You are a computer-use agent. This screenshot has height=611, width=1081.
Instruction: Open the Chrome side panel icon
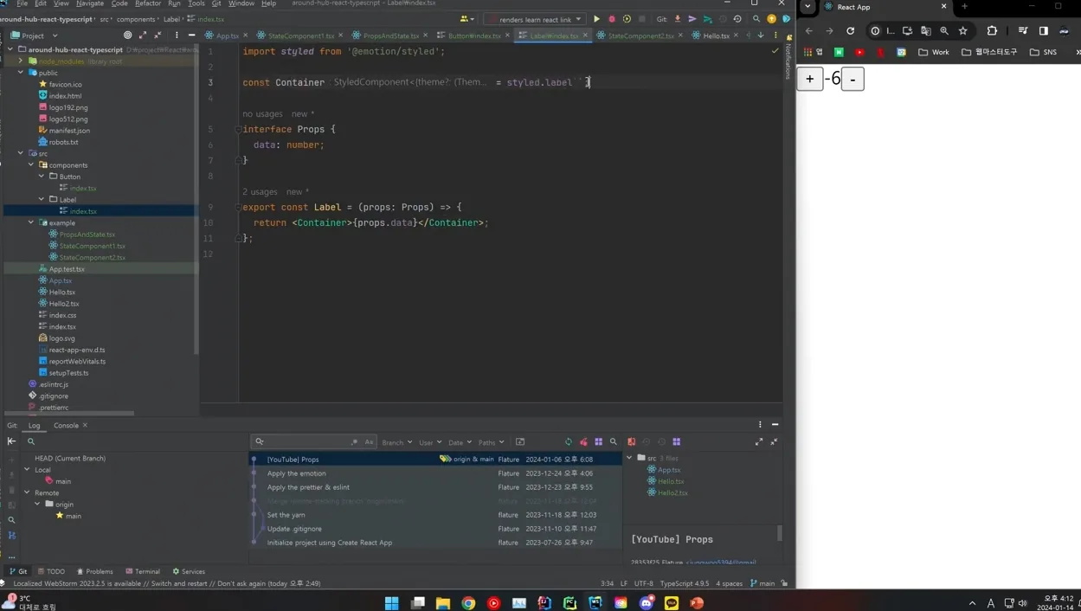coord(1044,30)
